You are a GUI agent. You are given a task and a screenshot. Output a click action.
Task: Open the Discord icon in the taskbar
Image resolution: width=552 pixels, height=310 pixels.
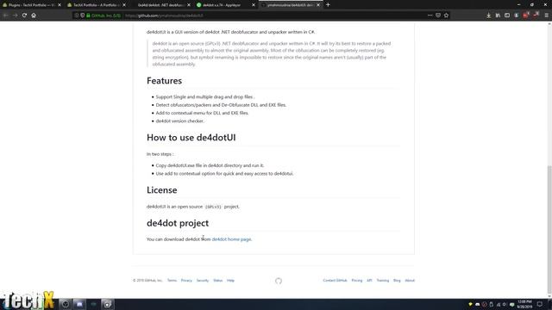point(79,304)
